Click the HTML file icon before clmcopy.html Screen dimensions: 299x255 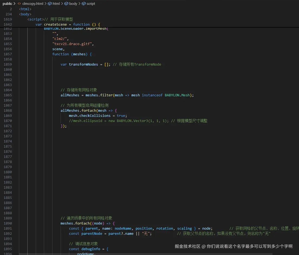click(x=19, y=4)
